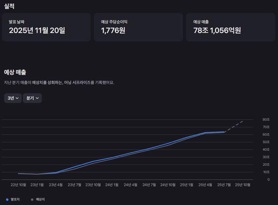
Task: Open the 3년 period dropdown
Action: pos(13,98)
